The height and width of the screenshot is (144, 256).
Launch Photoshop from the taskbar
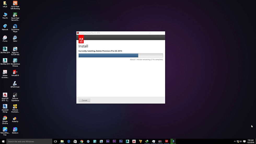tap(121, 141)
